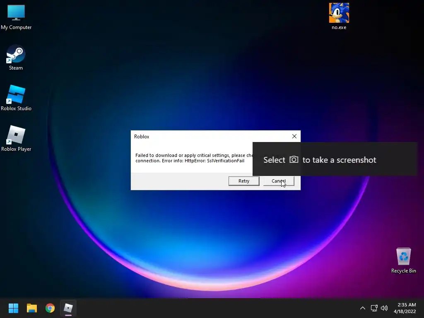Click Cancel in the Roblox error dialog
The width and height of the screenshot is (424, 318).
pyautogui.click(x=279, y=181)
